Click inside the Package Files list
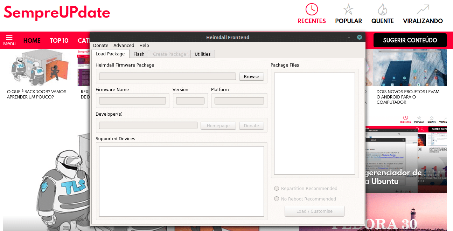Viewport: 453px width, 231px height. [x=314, y=123]
